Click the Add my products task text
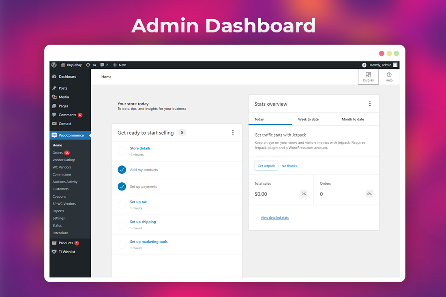 144,170
